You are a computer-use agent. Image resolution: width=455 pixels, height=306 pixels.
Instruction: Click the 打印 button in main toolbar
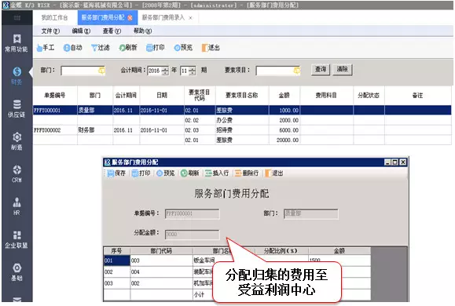[156, 48]
